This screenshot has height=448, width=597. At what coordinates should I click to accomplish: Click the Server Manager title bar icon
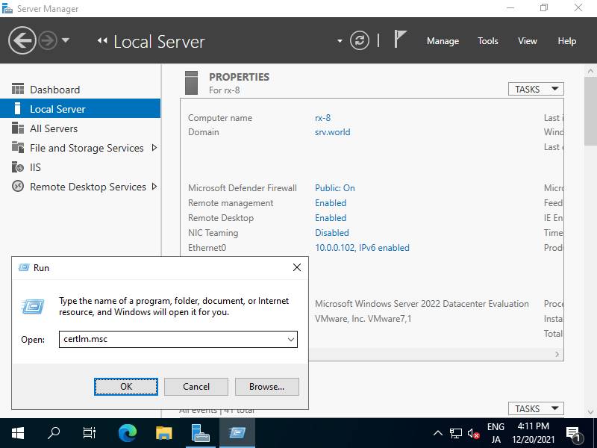7,8
